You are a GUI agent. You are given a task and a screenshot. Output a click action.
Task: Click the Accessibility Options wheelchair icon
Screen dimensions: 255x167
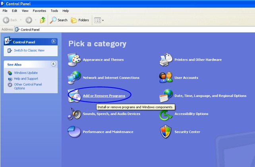166,115
